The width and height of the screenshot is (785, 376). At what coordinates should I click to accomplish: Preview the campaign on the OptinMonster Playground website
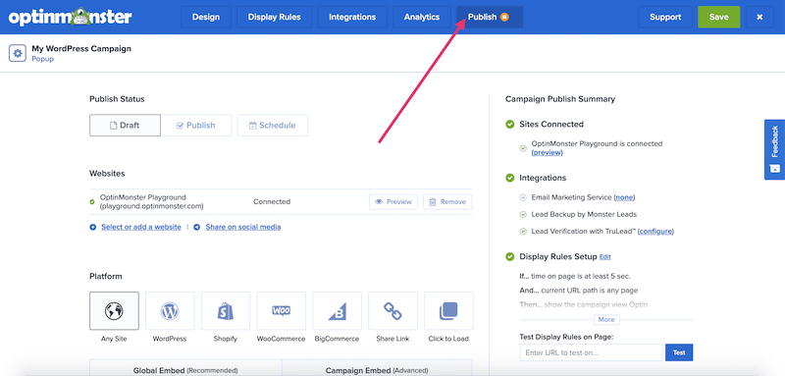tap(393, 202)
